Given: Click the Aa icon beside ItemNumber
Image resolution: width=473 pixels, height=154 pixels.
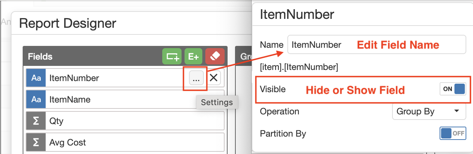Looking at the screenshot, I should (36, 78).
